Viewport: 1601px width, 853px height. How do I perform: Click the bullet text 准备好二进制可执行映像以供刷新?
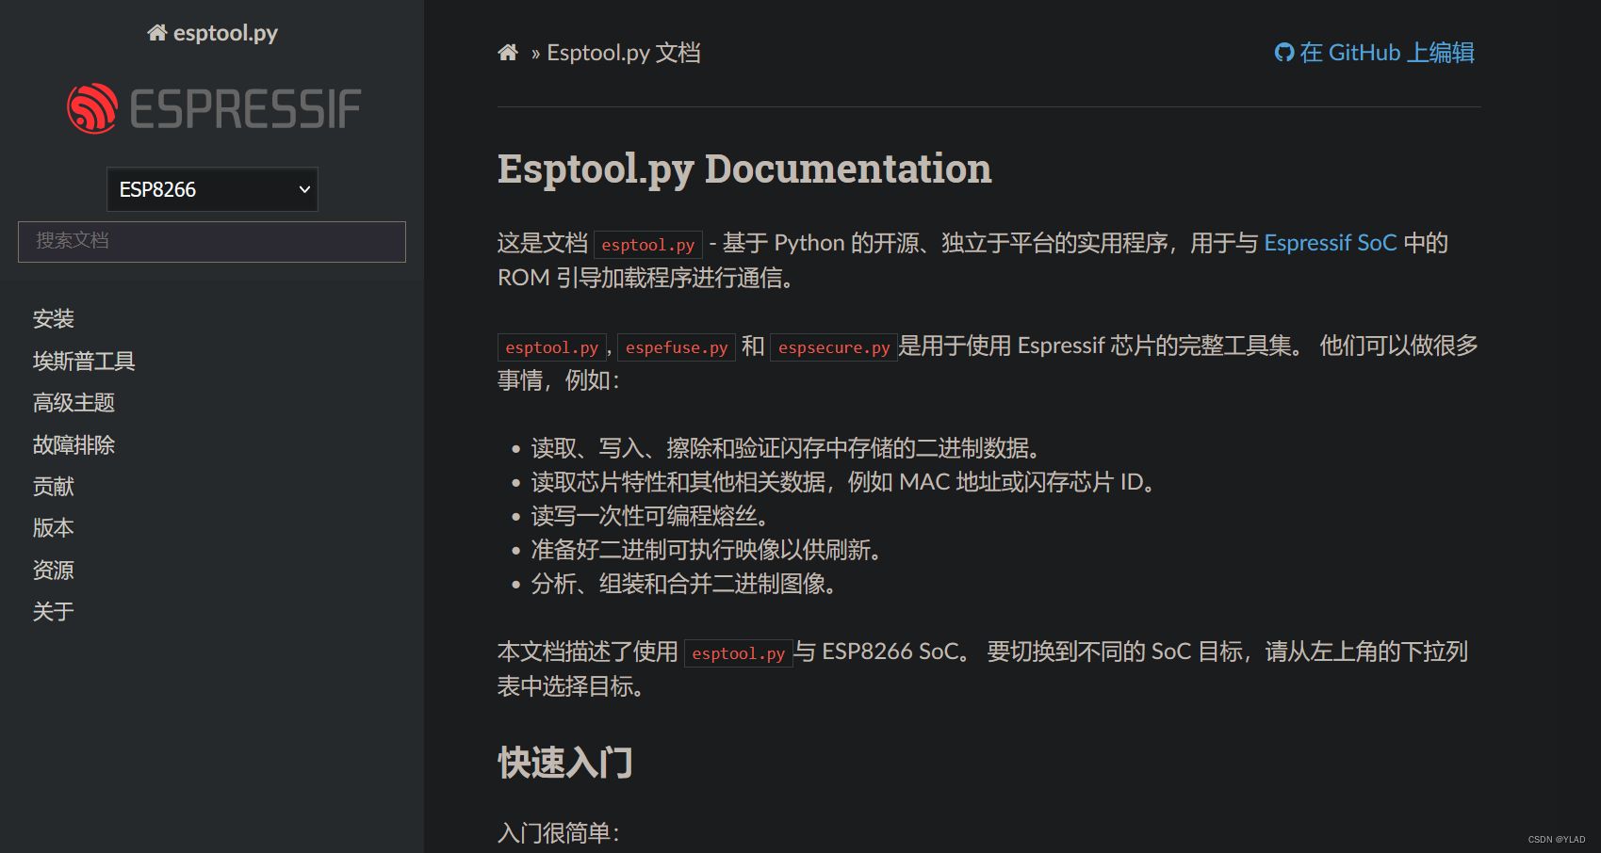click(707, 550)
